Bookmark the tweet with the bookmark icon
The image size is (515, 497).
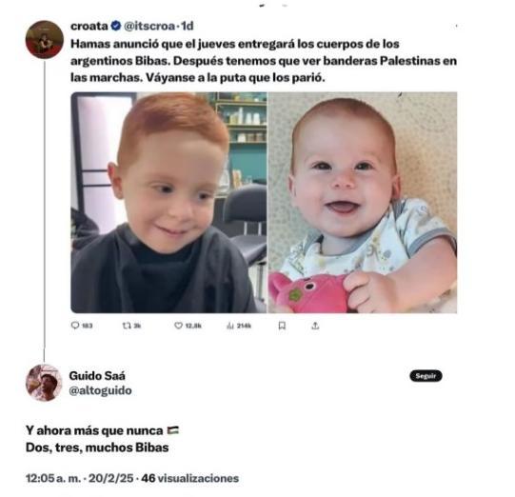coord(282,326)
